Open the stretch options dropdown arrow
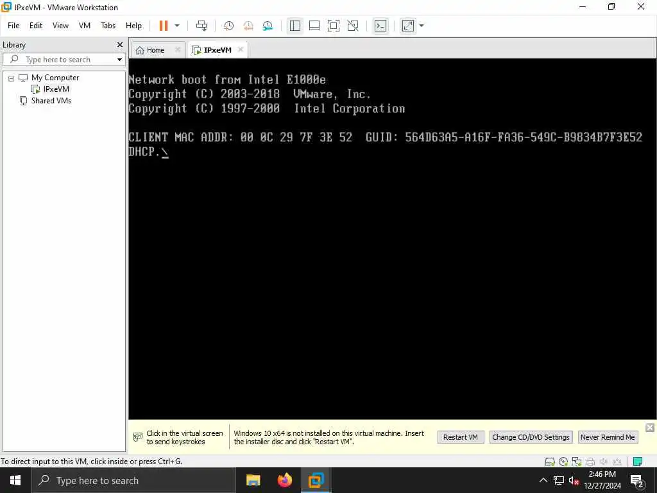The height and width of the screenshot is (493, 657). (x=422, y=26)
